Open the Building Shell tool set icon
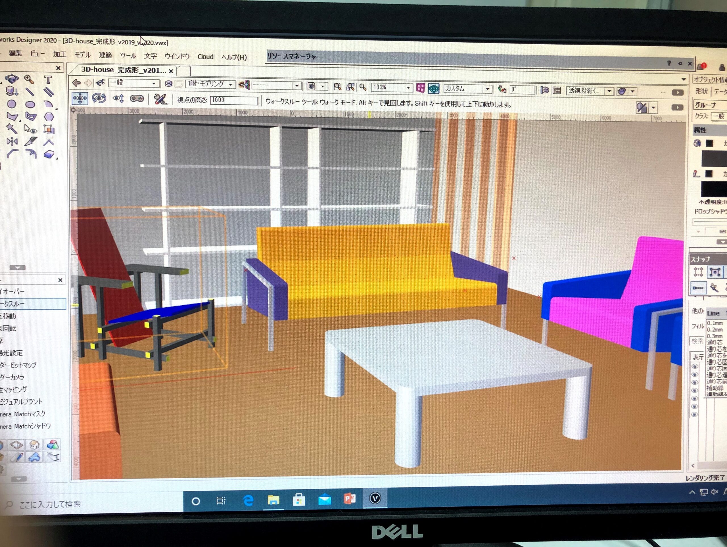Image resolution: width=727 pixels, height=547 pixels. (x=35, y=445)
